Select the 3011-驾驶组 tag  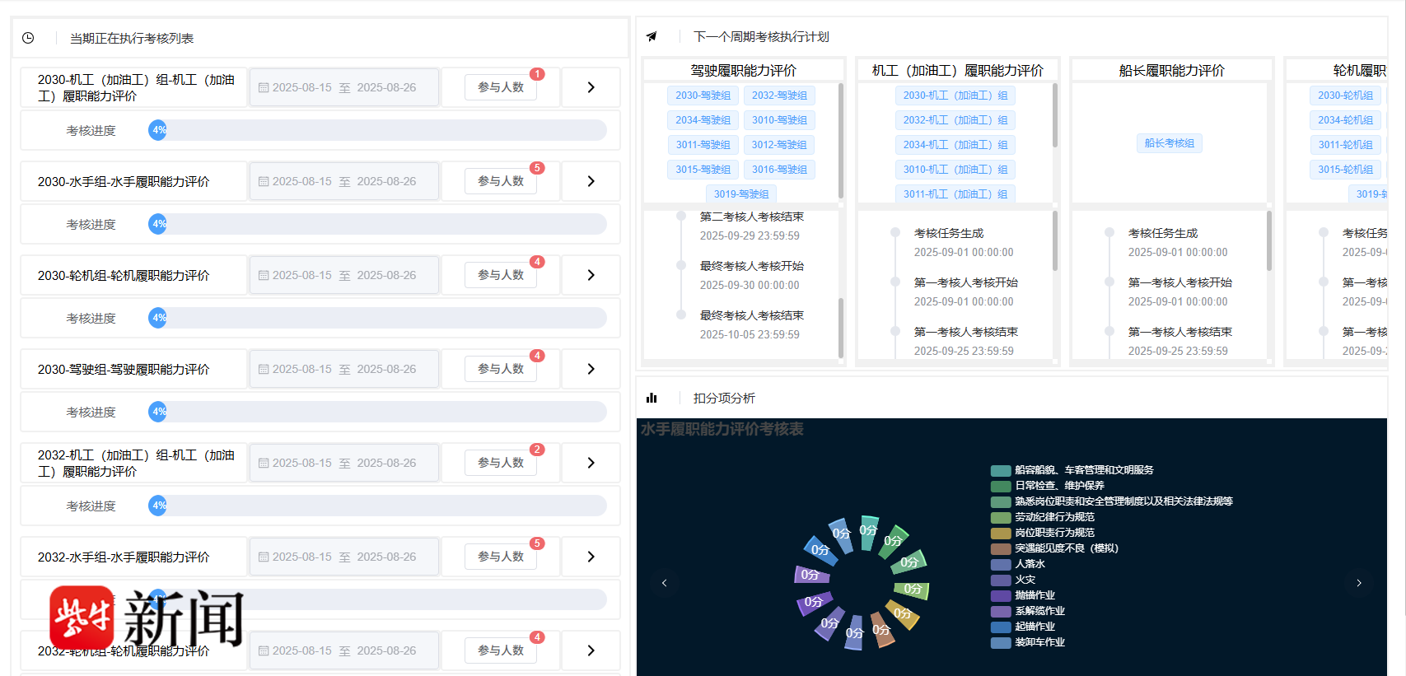click(x=703, y=145)
